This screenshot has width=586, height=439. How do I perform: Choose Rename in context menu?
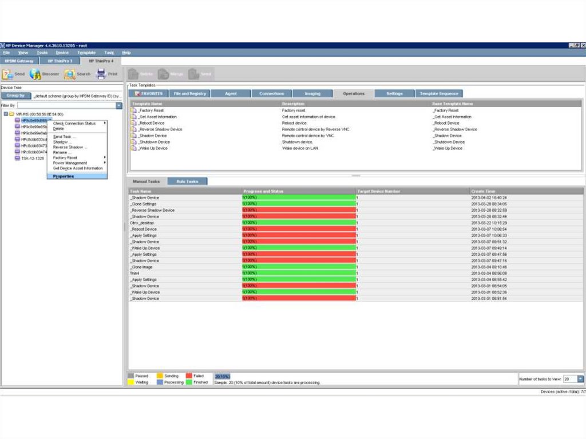coord(77,153)
